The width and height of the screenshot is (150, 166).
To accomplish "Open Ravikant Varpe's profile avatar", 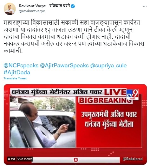I will tap(10, 9).
